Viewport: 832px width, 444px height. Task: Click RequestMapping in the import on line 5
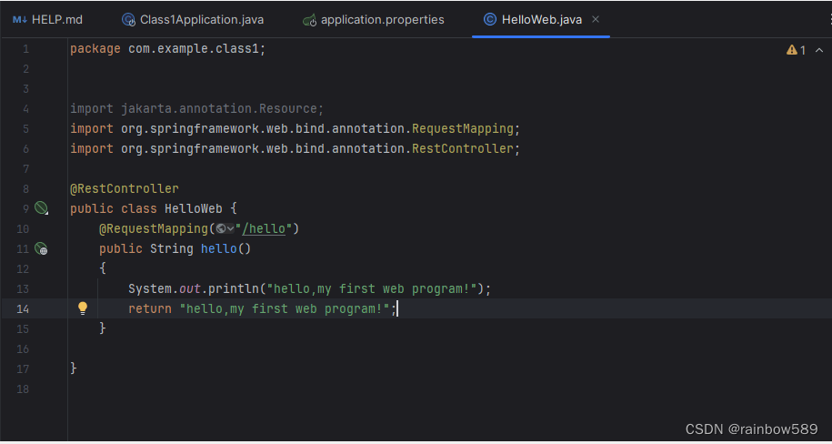pyautogui.click(x=463, y=129)
